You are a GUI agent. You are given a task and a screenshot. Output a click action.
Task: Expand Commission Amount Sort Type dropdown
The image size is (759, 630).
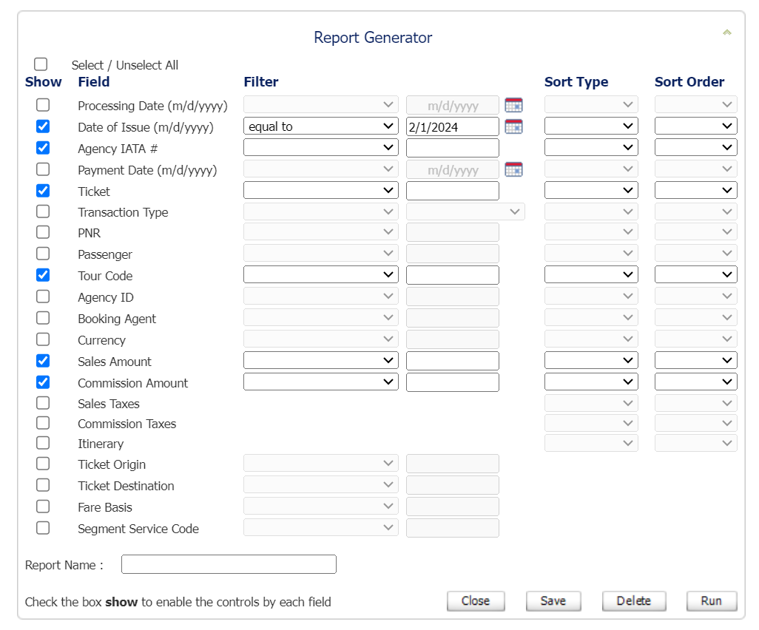click(x=590, y=382)
